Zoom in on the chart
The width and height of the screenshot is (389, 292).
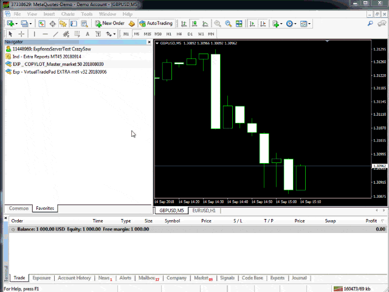coord(218,24)
